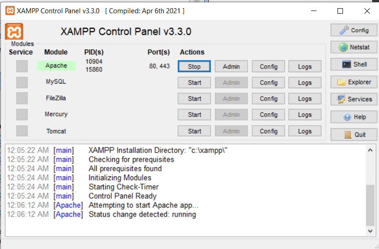The height and width of the screenshot is (249, 379).
Task: View Mercury Logs
Action: (305, 115)
